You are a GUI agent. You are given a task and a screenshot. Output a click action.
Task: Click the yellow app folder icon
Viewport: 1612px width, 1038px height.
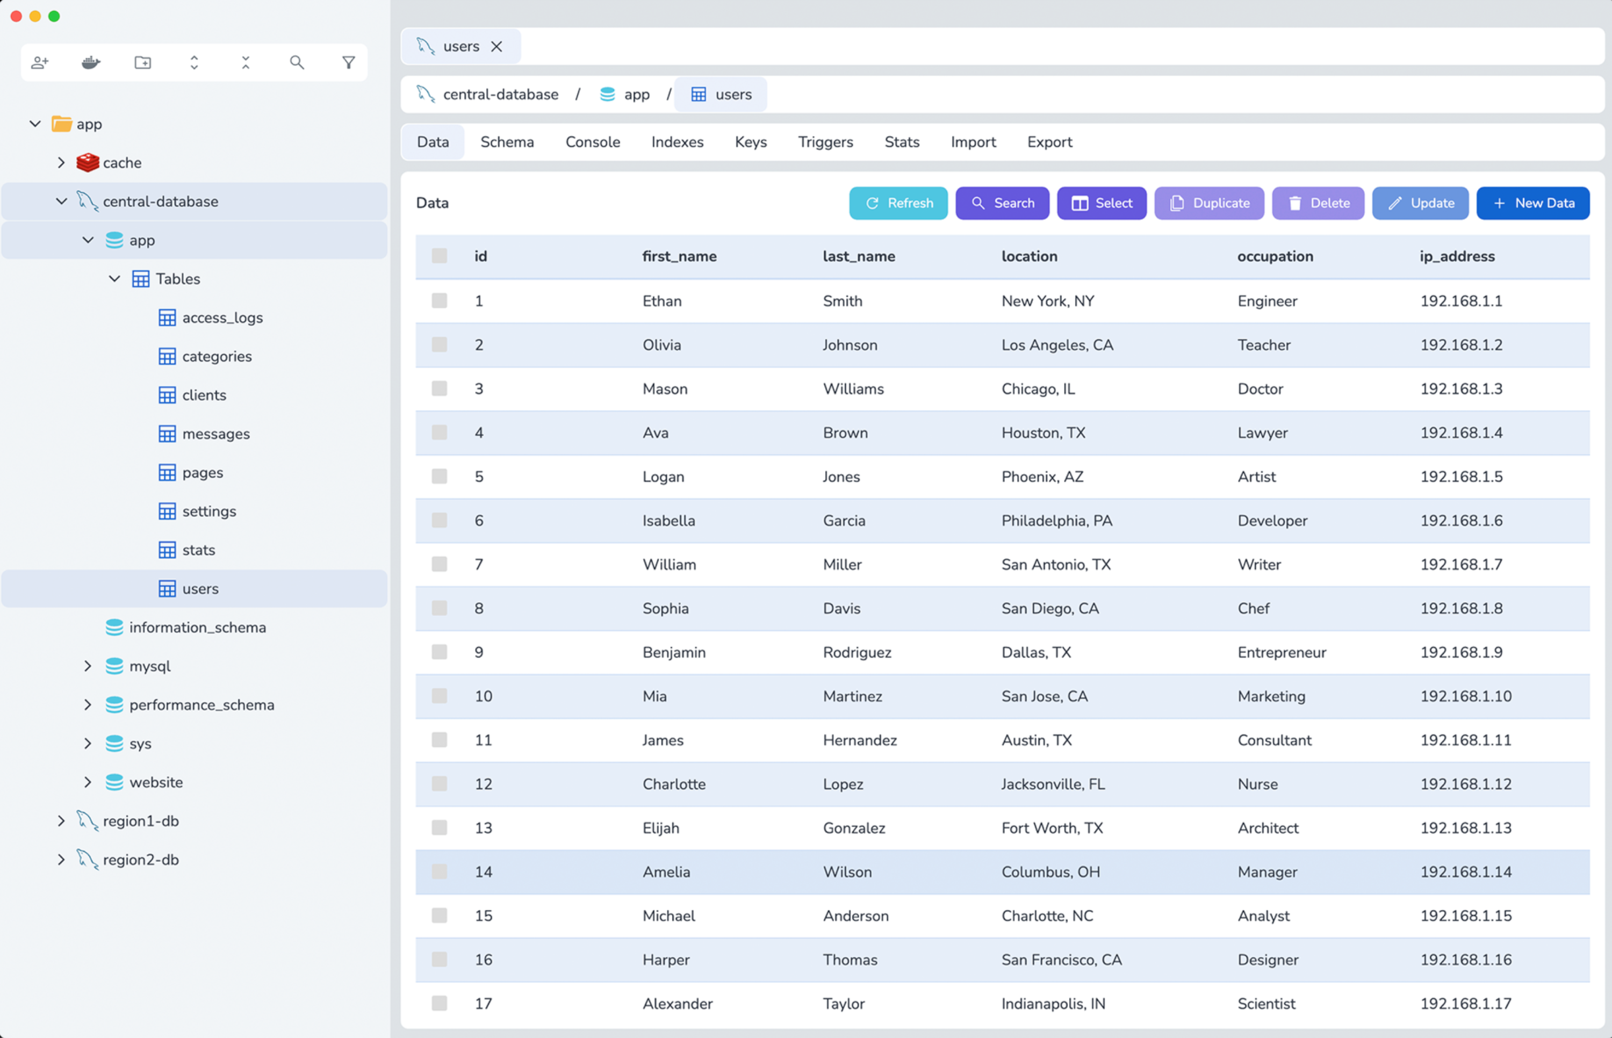62,124
